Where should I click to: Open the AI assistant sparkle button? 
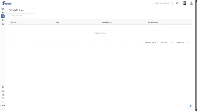point(191,106)
